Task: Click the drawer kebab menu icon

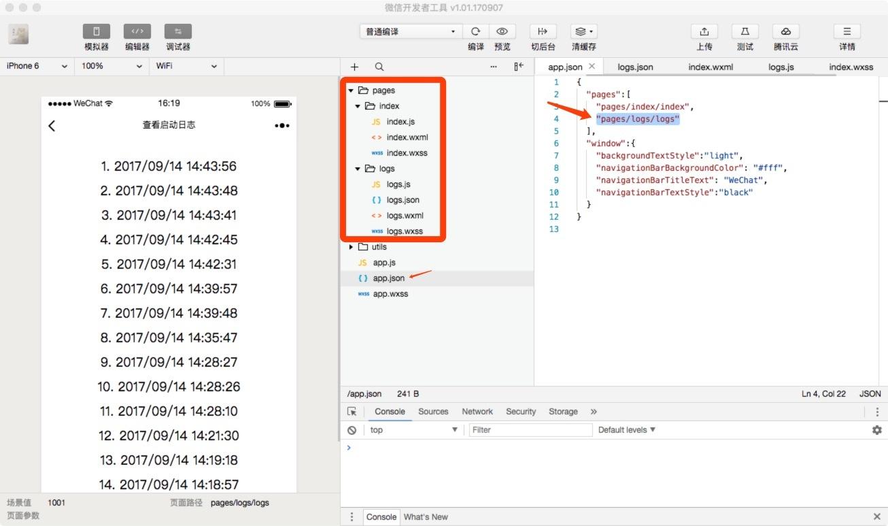Action: click(352, 517)
